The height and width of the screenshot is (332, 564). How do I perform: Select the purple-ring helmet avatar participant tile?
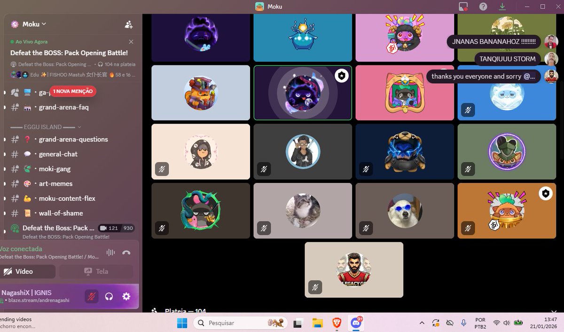point(507,151)
